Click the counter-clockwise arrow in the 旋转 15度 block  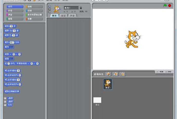(x=10, y=35)
